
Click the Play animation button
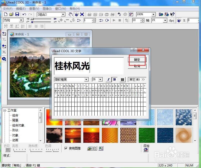click(x=114, y=20)
